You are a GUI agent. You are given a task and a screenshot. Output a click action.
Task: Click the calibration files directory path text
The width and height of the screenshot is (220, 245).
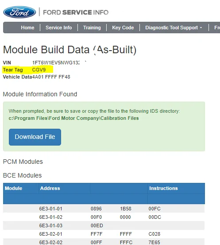point(73,118)
